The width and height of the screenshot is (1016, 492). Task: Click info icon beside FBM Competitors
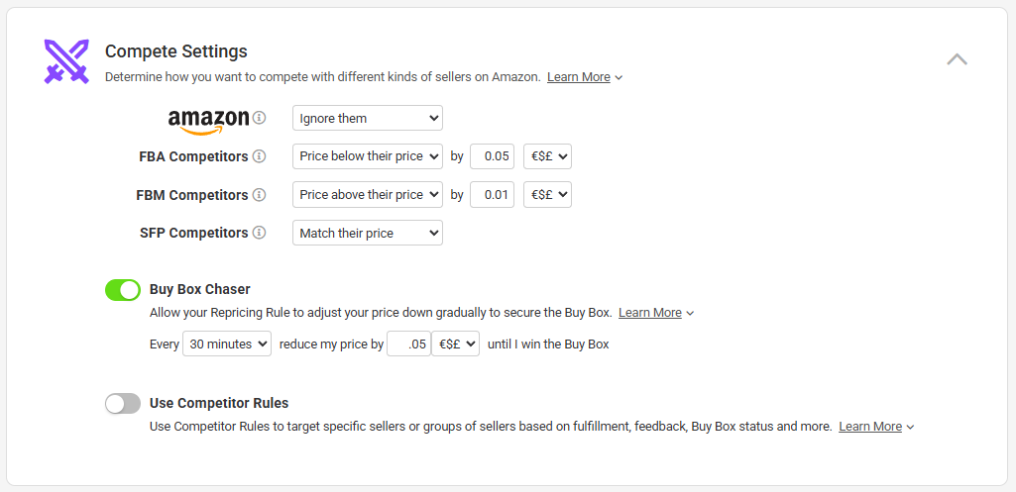260,195
